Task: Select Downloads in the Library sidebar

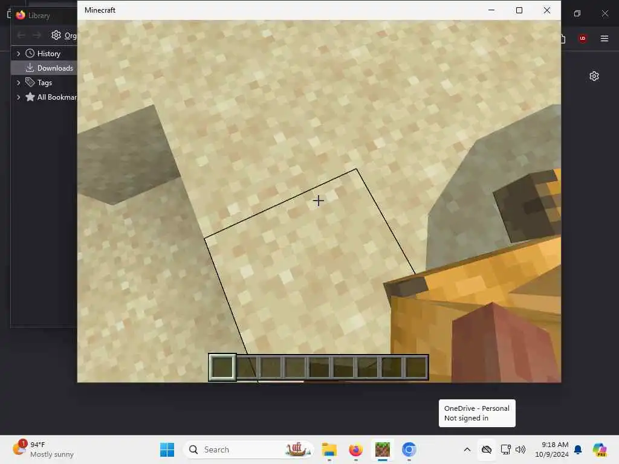Action: pos(44,68)
